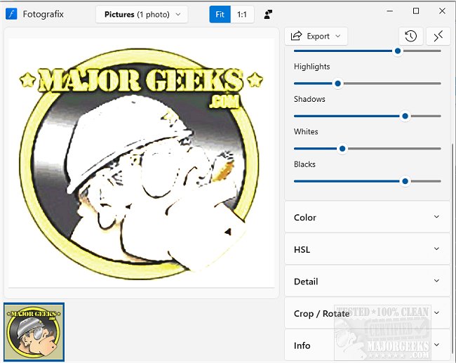Select Fit zoom mode
Image resolution: width=456 pixels, height=363 pixels.
220,14
